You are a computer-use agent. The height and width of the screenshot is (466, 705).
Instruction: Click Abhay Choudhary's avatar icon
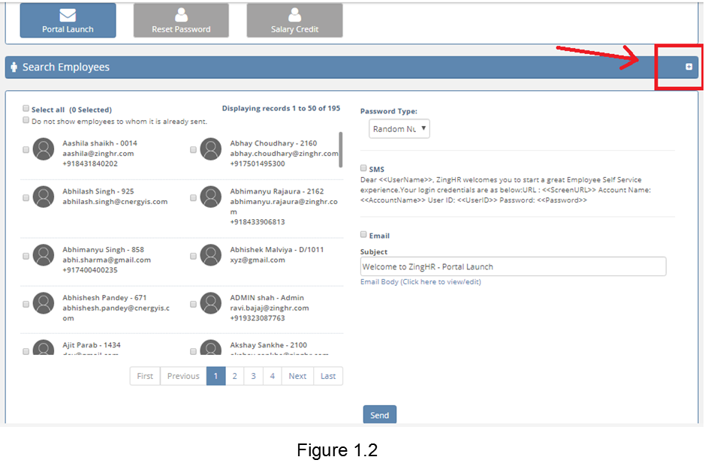pos(211,149)
